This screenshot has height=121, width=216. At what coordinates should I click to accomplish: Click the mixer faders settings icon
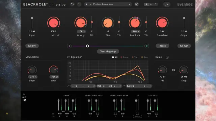point(24,100)
